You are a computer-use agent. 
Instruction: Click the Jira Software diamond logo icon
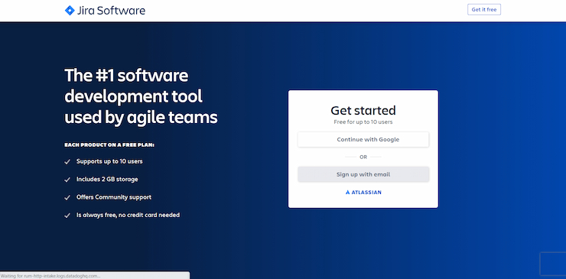(70, 11)
